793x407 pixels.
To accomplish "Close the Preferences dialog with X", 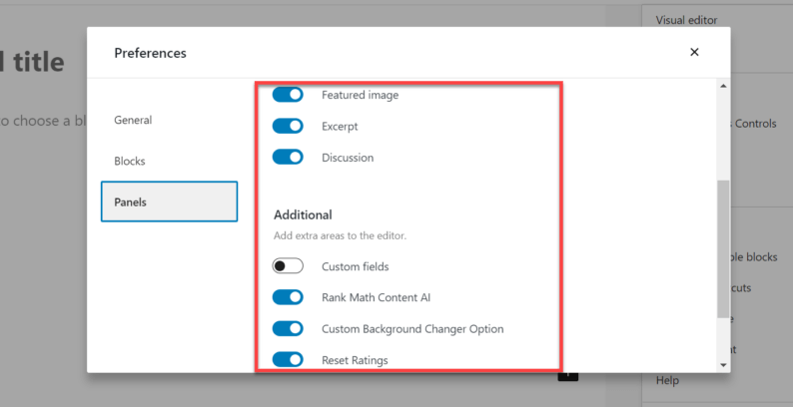I will point(694,52).
